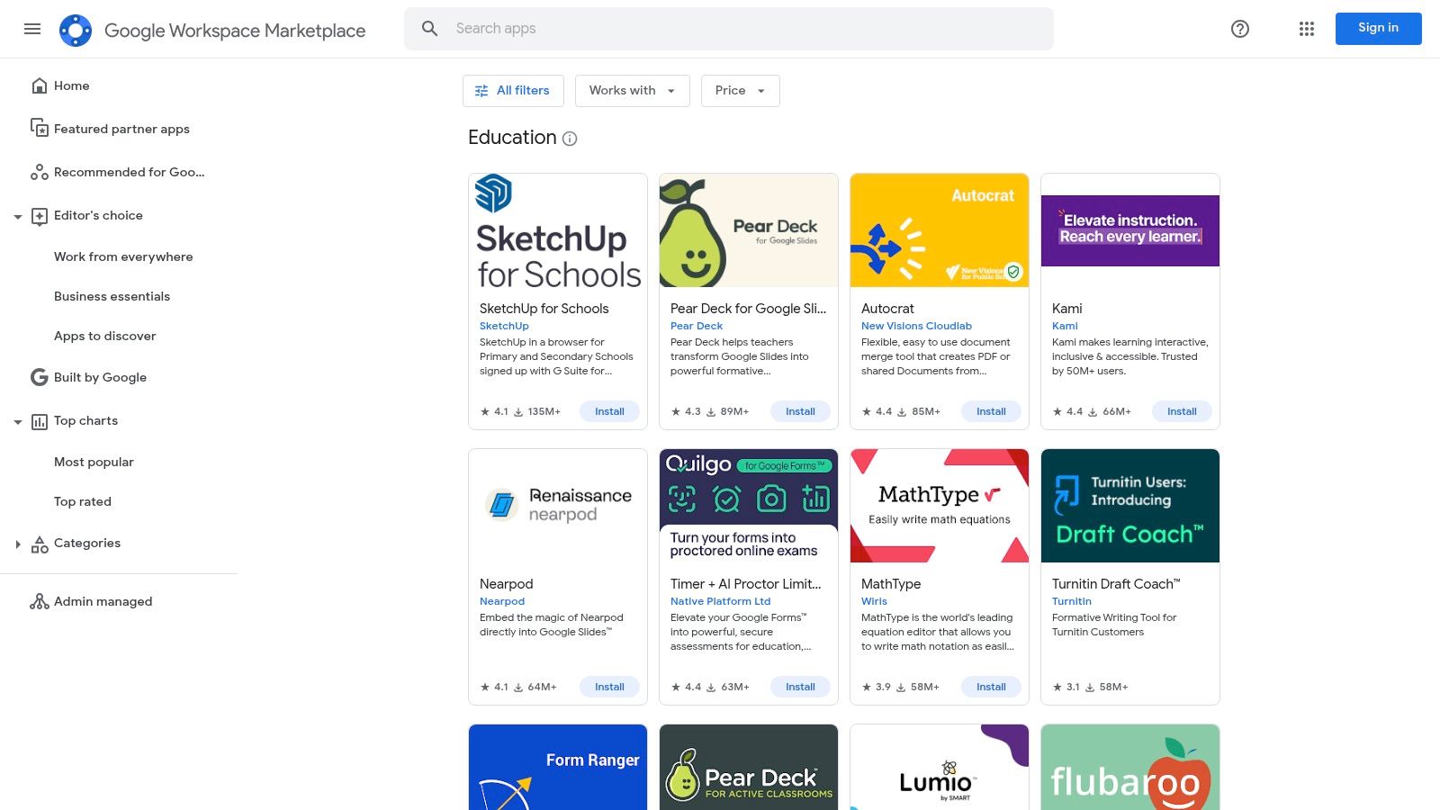Open the navigation hamburger menu
The image size is (1440, 810).
[x=32, y=29]
